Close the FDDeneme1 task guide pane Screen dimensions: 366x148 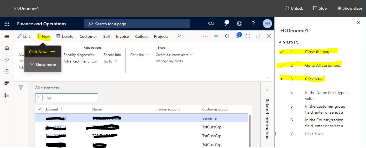(359, 22)
